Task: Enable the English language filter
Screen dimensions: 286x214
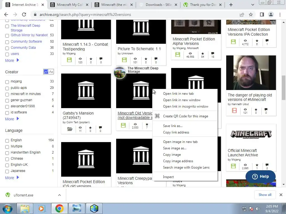Action: click(x=7, y=141)
